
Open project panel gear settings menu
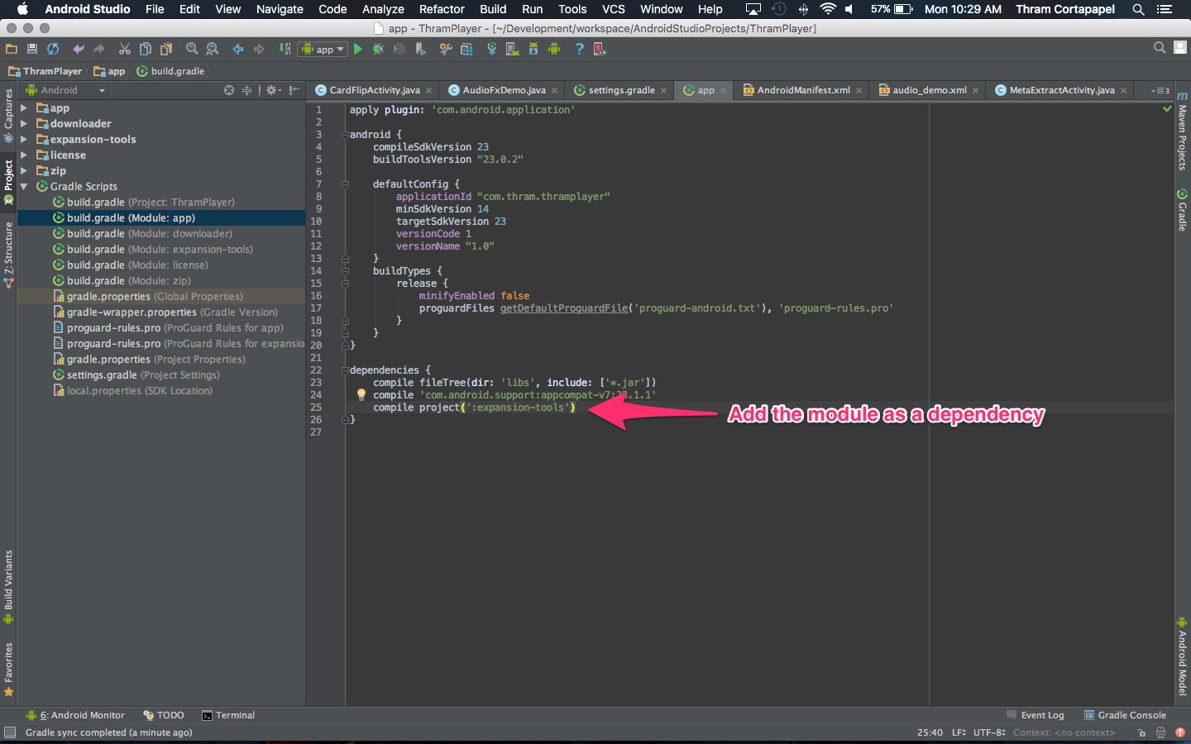point(273,90)
